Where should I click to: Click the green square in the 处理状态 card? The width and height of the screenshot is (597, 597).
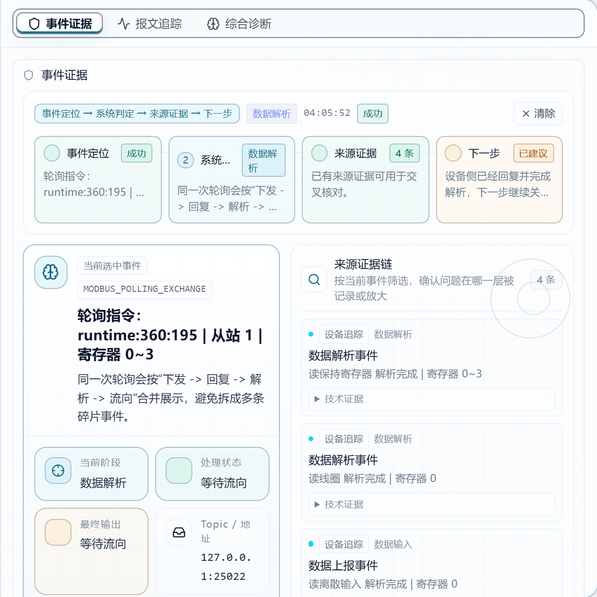(x=179, y=471)
